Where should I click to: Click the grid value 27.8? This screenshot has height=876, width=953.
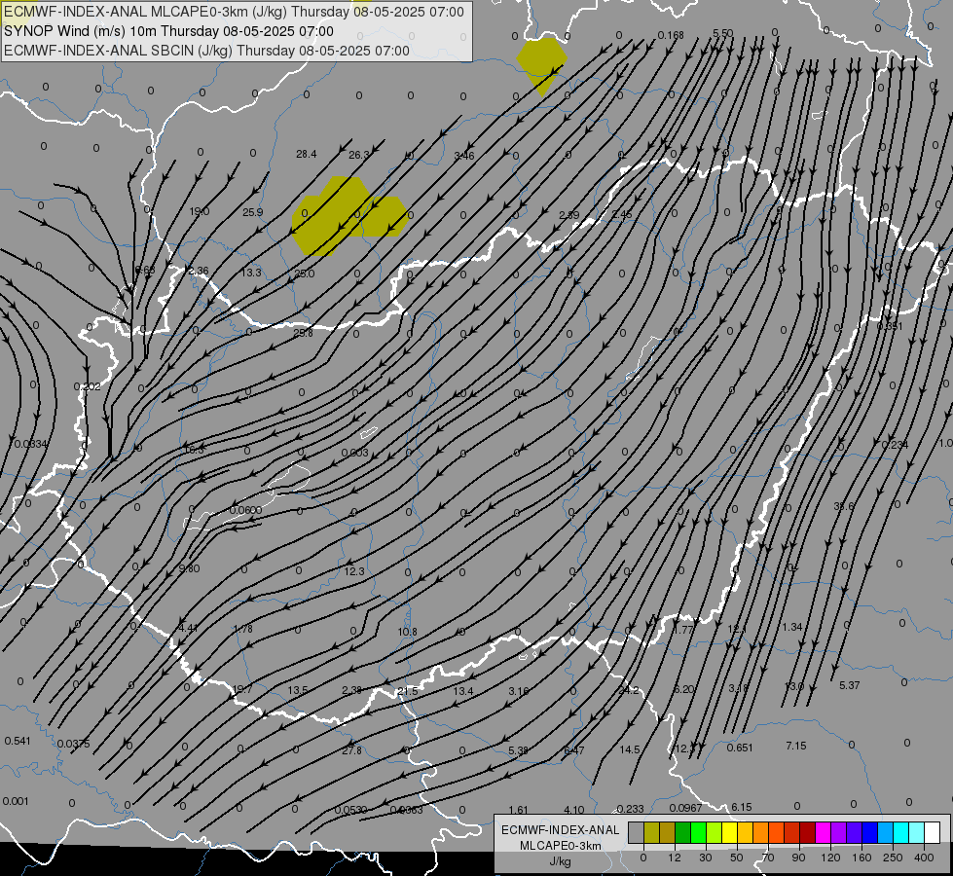pos(351,750)
